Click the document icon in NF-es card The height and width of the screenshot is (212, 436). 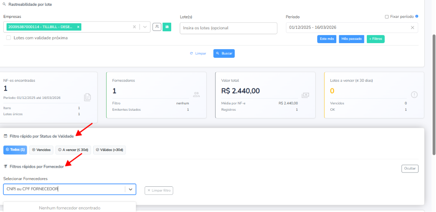[87, 97]
